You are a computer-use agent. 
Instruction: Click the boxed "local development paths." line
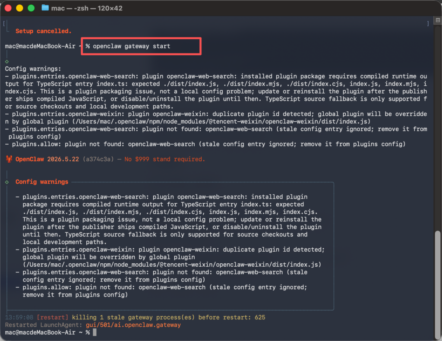(65, 242)
